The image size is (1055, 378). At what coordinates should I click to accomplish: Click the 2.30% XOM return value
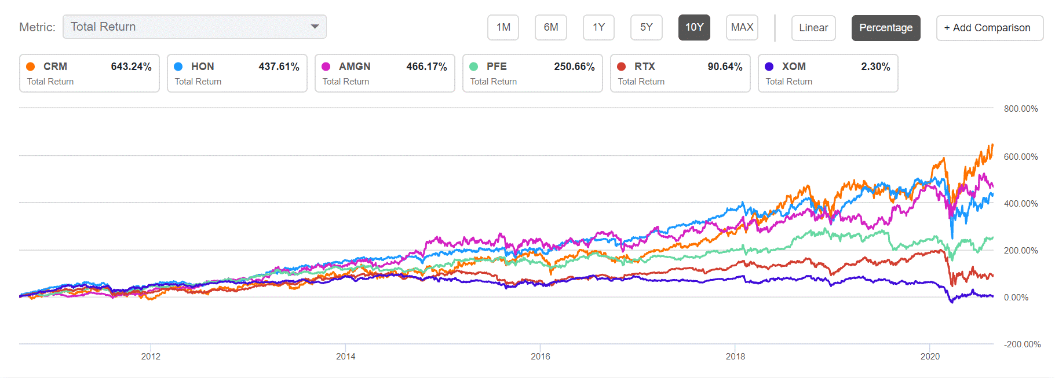pos(875,67)
